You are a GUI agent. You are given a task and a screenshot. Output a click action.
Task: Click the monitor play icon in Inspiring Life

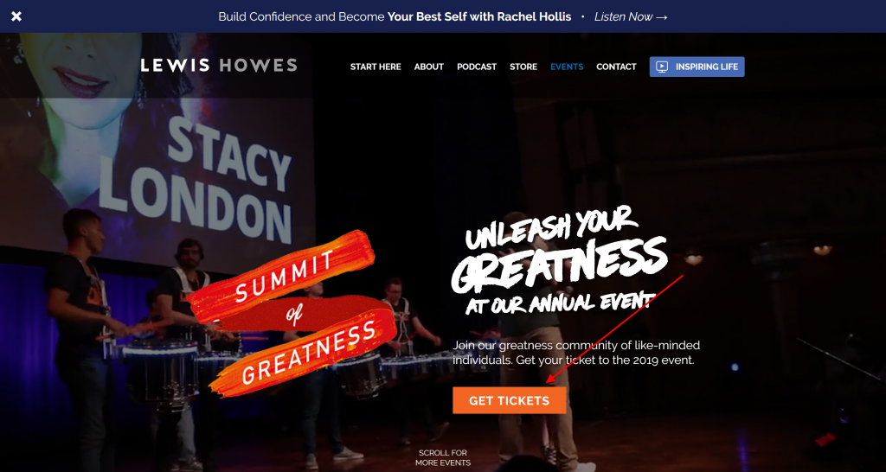pyautogui.click(x=662, y=67)
